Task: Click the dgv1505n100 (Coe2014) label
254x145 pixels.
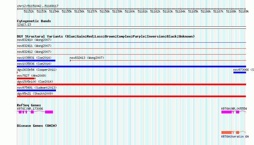Action: [35, 82]
